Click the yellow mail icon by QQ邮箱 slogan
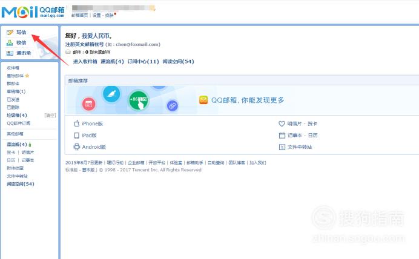The width and height of the screenshot is (419, 259). (203, 100)
